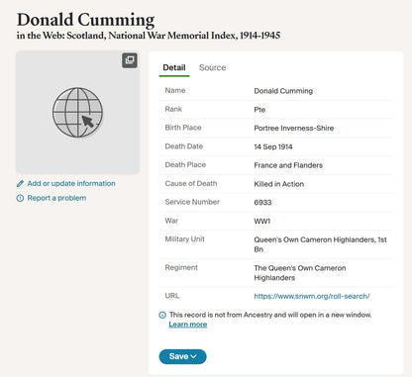This screenshot has height=377, width=412.
Task: Select the name value Donald Cumming
Action: click(283, 91)
